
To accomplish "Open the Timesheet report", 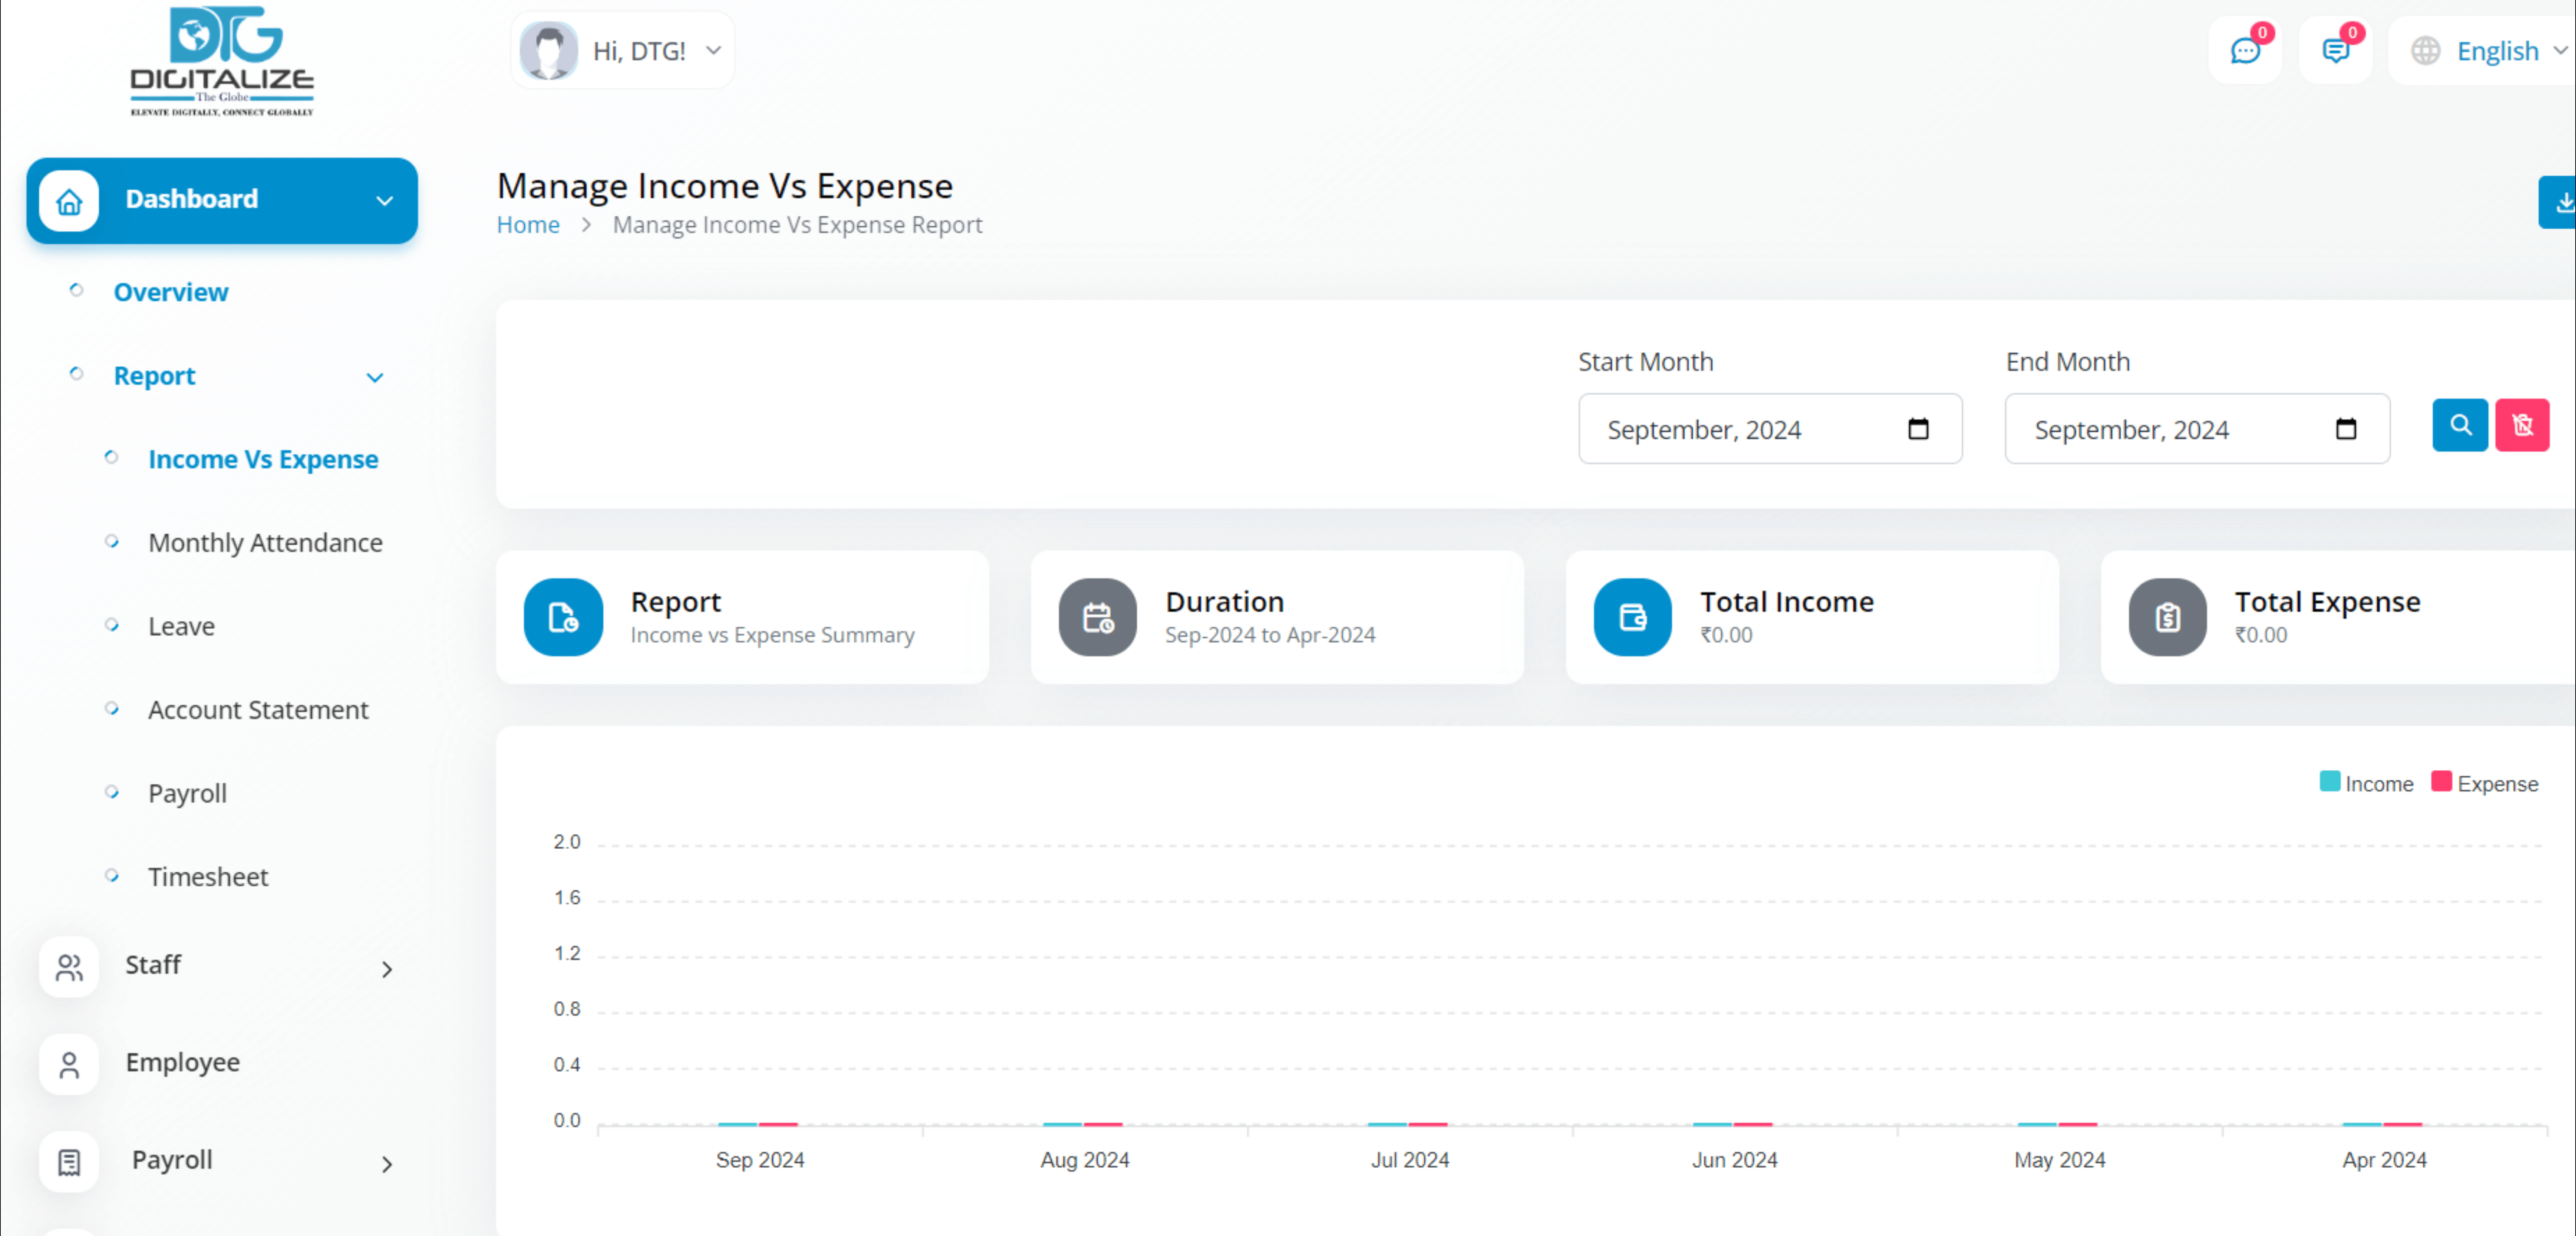I will [x=208, y=877].
